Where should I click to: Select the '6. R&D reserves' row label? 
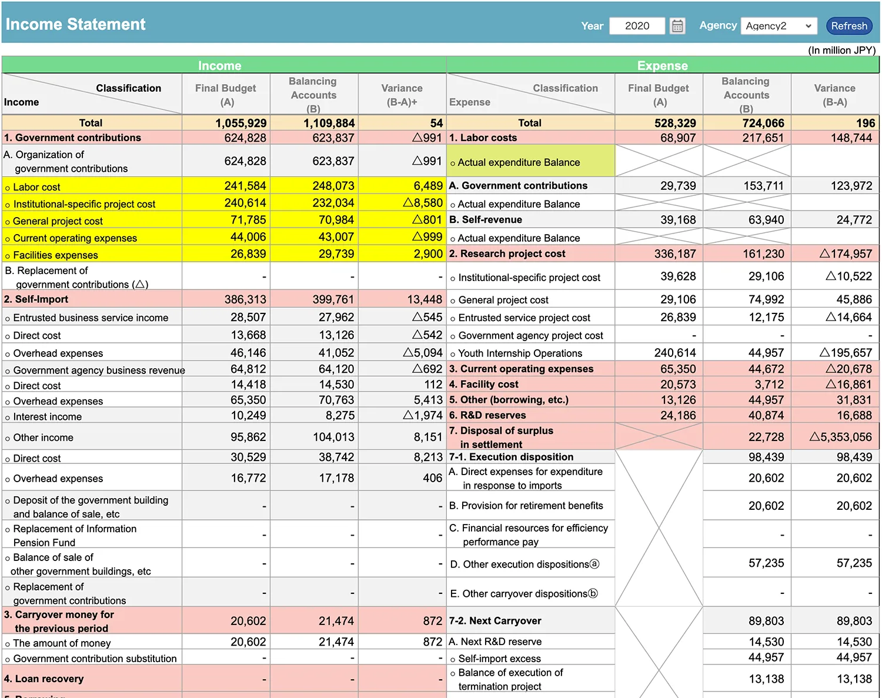487,415
